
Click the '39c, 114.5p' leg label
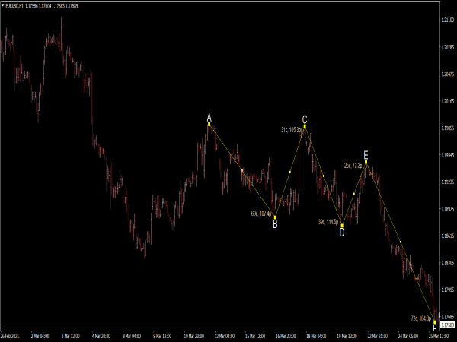pyautogui.click(x=328, y=222)
